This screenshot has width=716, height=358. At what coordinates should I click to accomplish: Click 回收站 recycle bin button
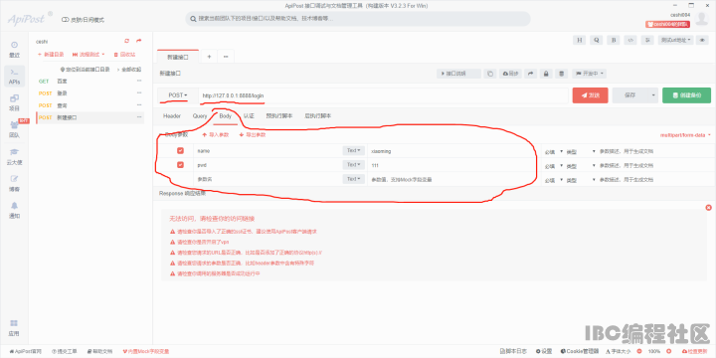tap(124, 55)
